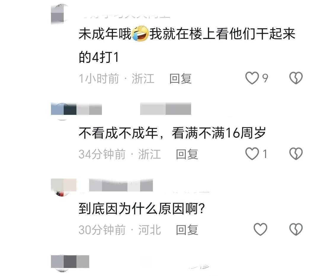Select comment text 到底因为什么原因啊?
Viewport: 320px width, 276px height.
tap(142, 209)
